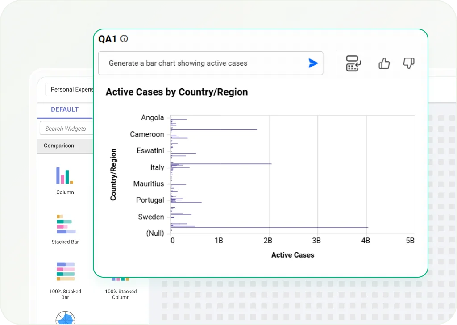Click the long bar below the Italy label
The height and width of the screenshot is (325, 457).
(x=221, y=164)
